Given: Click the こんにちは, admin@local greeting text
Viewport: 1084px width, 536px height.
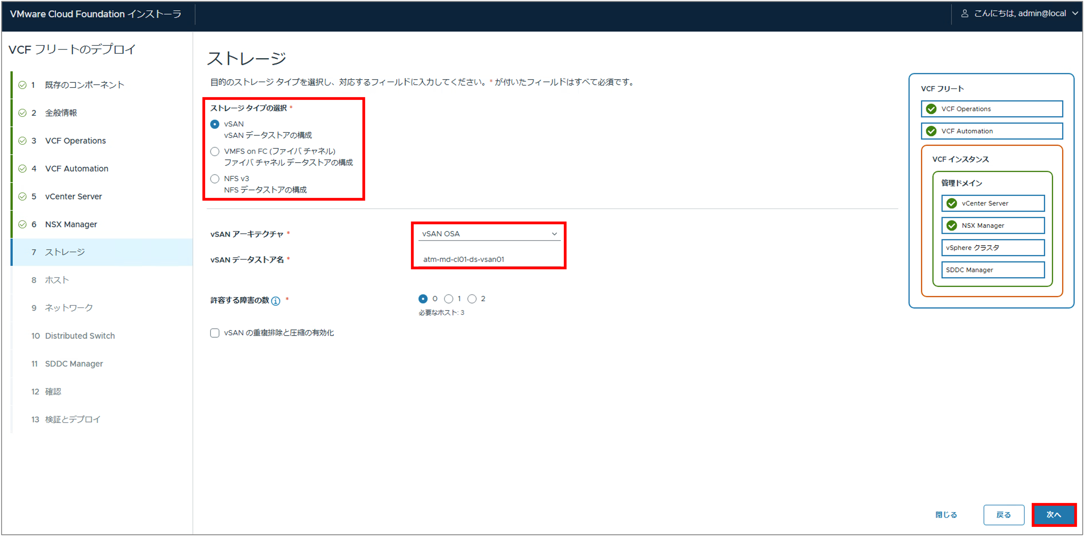Looking at the screenshot, I should click(x=1020, y=13).
